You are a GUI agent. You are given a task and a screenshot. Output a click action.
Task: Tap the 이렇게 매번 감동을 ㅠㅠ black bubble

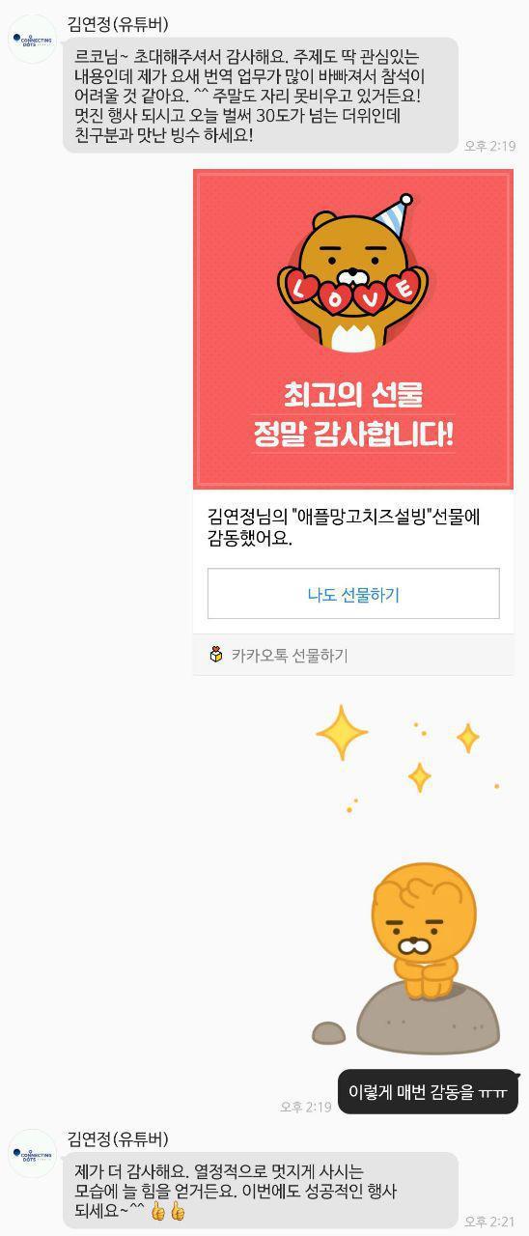point(428,1092)
